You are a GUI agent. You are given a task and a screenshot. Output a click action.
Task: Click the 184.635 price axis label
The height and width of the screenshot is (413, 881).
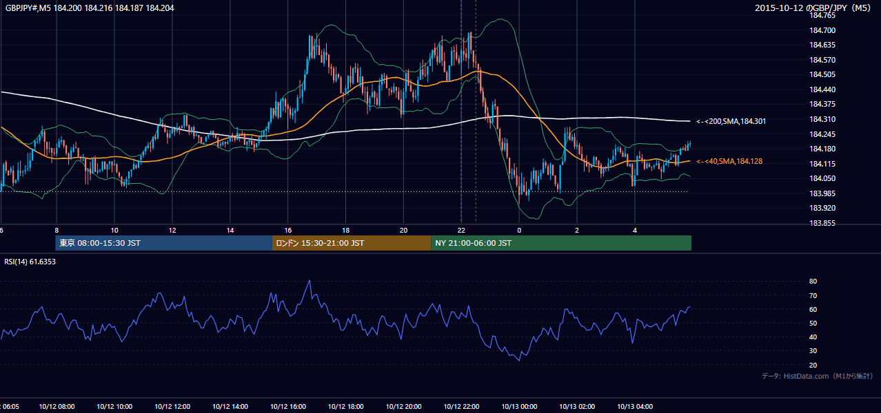pos(822,45)
